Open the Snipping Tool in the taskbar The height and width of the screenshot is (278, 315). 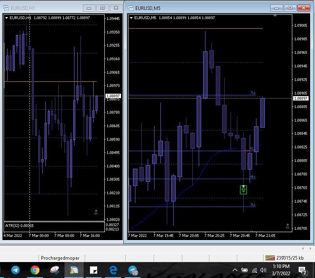(x=55, y=270)
